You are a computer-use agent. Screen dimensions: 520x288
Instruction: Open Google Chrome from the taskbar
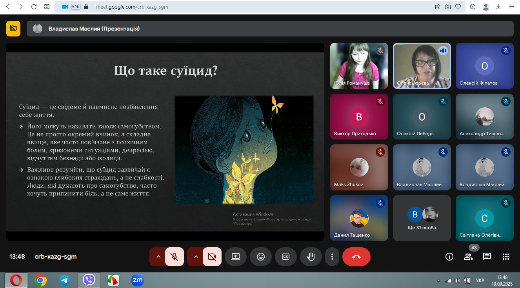point(40,280)
